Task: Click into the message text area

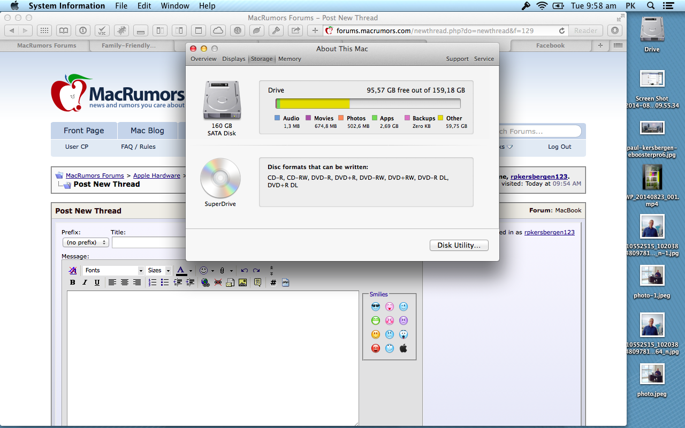Action: [213, 358]
